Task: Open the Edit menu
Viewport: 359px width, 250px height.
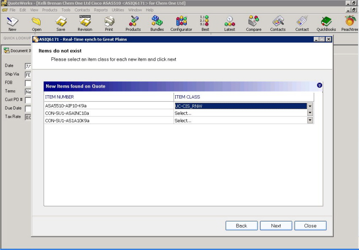Action: pyautogui.click(x=23, y=10)
